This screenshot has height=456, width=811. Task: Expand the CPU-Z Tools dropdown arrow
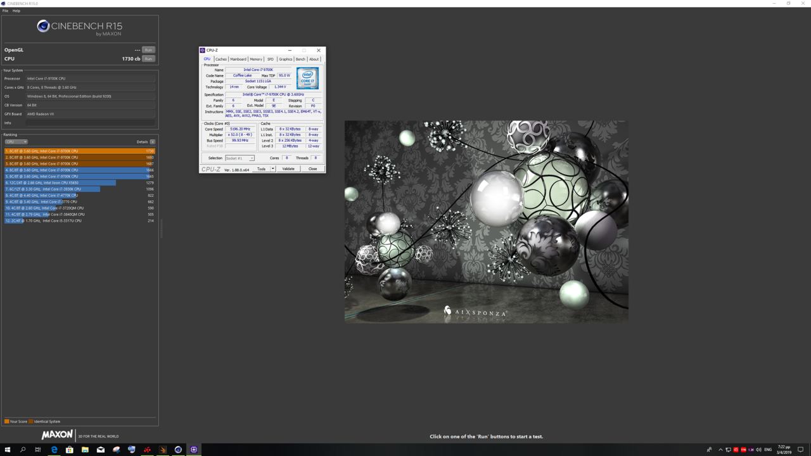[273, 169]
